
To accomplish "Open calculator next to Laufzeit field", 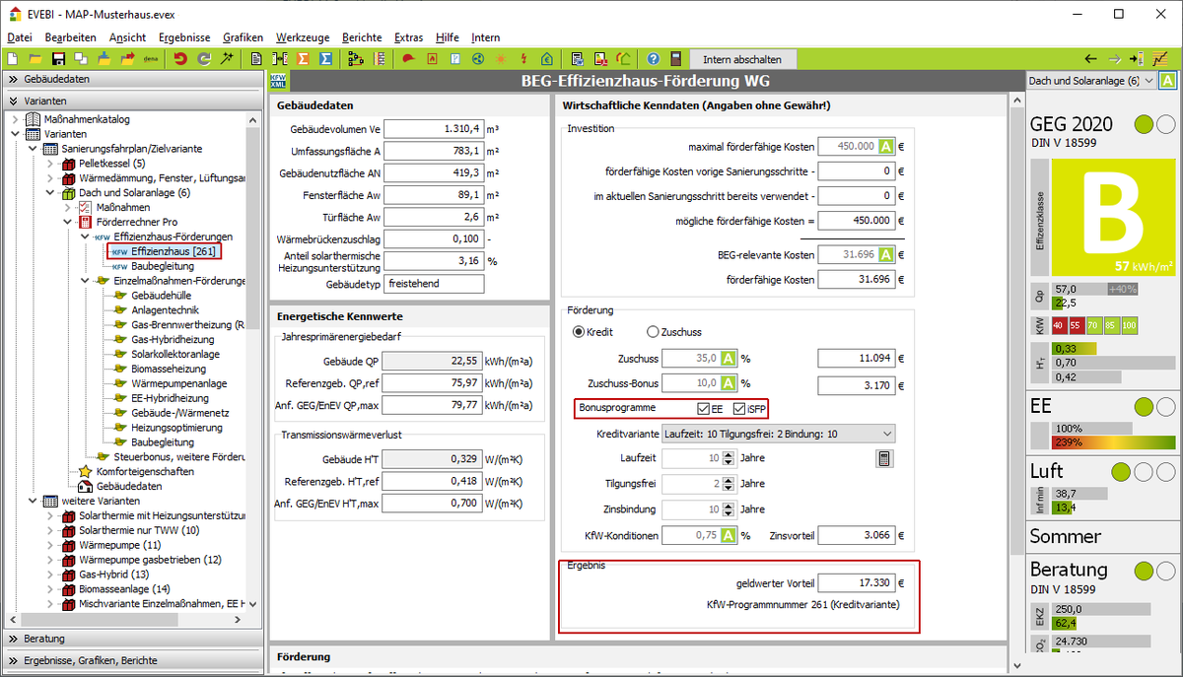I will (884, 458).
